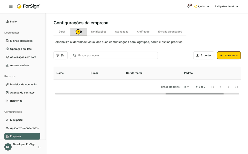This screenshot has width=248, height=154.
Task: Switch to the Antifraude tab
Action: tap(143, 32)
